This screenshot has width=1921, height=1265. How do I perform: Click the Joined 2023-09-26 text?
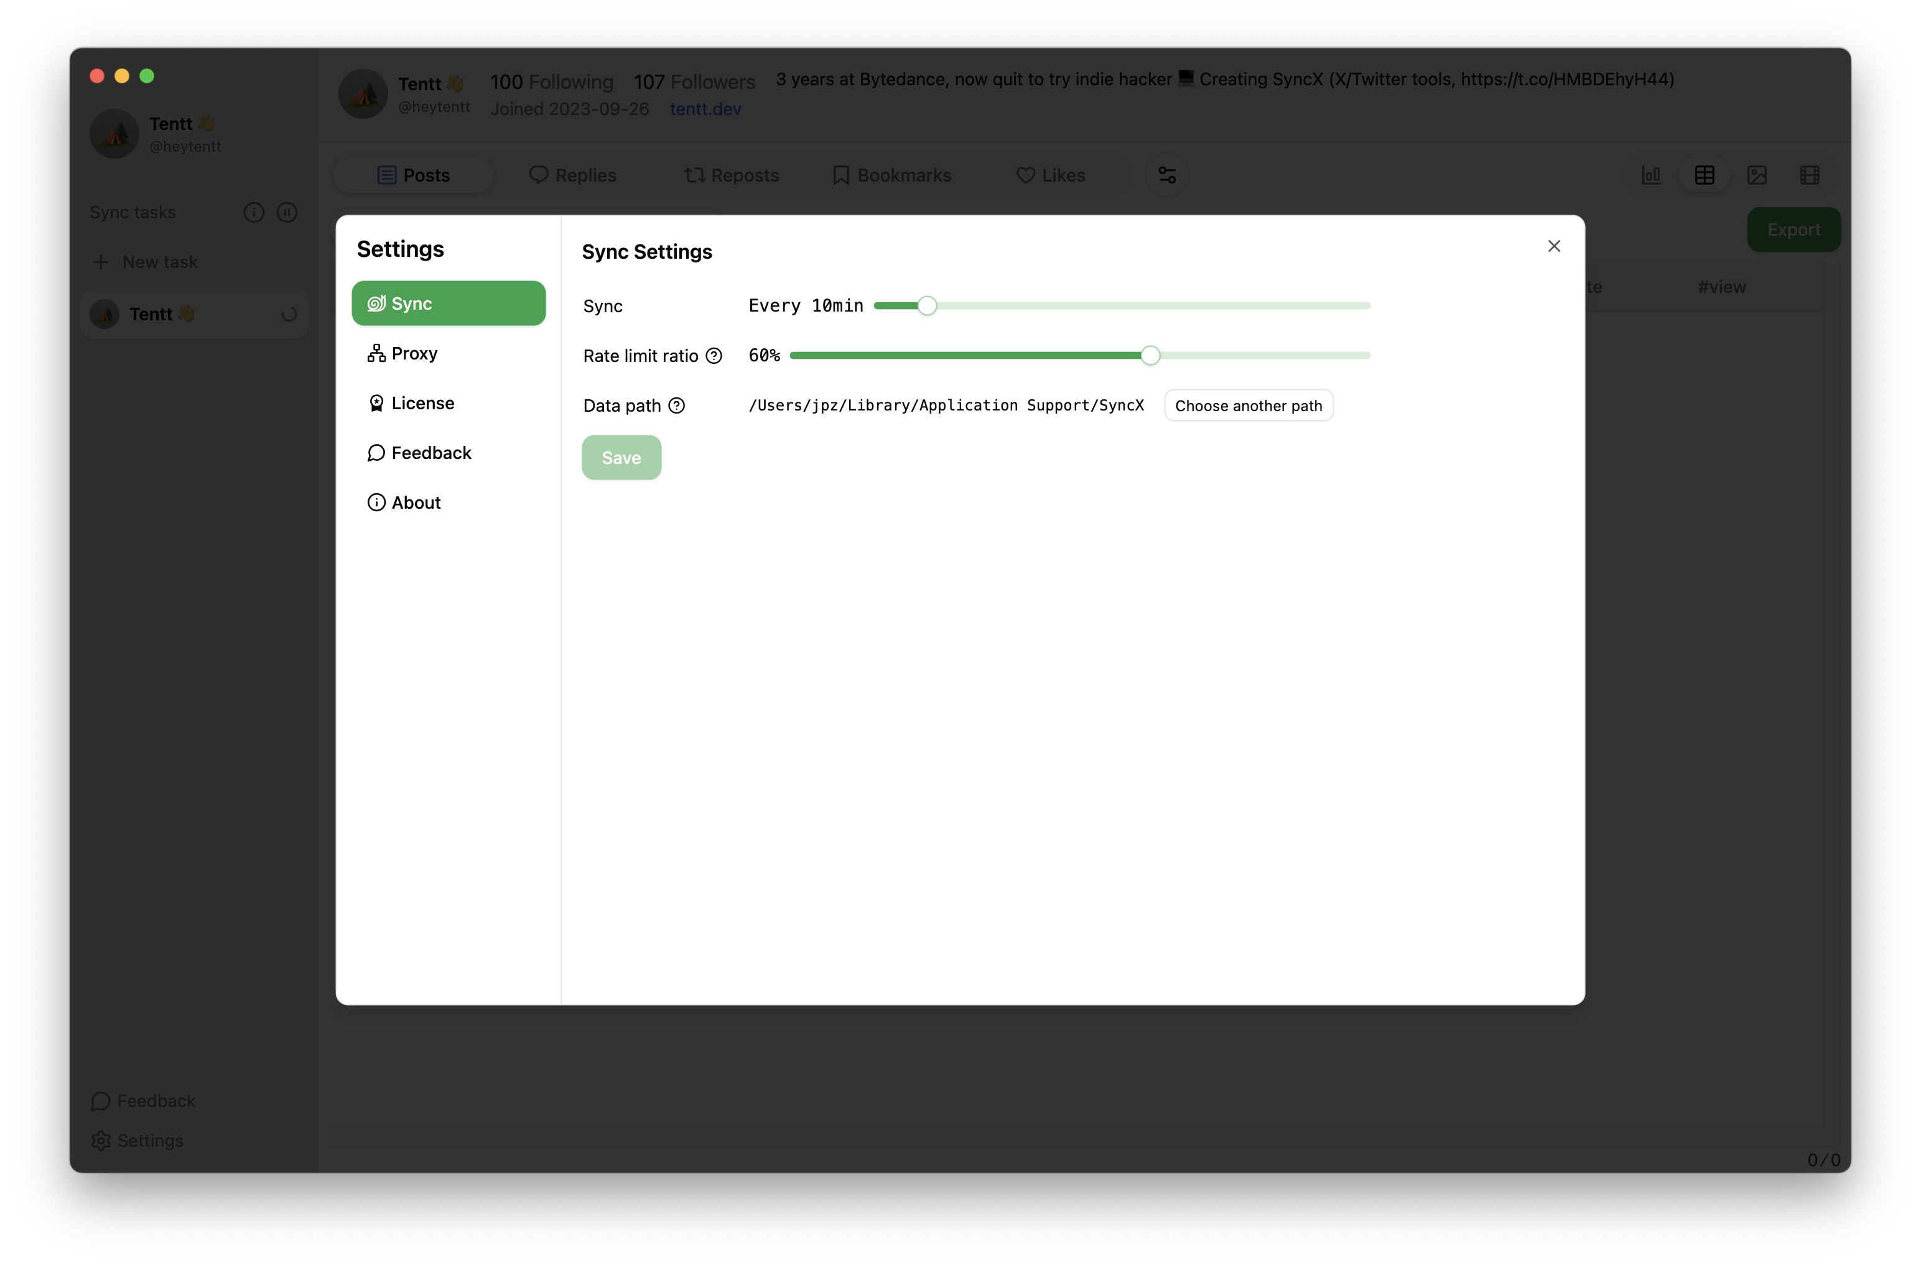pos(570,109)
